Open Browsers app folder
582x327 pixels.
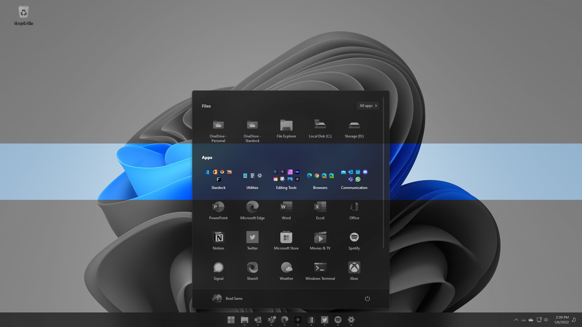point(320,178)
